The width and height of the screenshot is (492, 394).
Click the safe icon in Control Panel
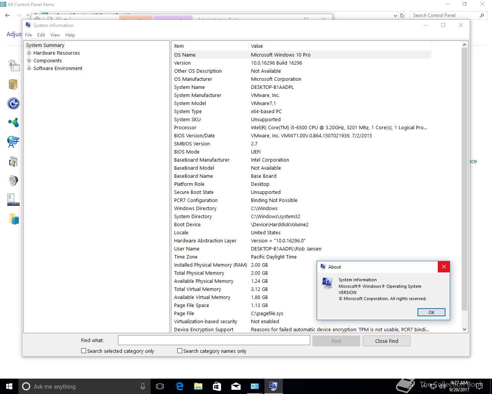(x=13, y=84)
